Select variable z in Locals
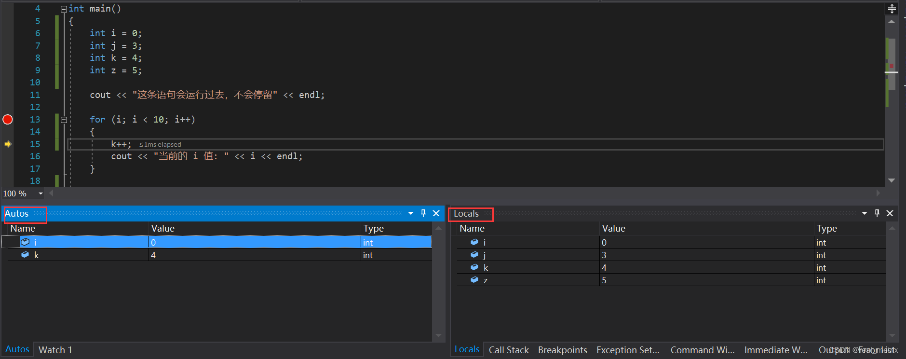Screen dimensions: 906x359 tap(671, 280)
